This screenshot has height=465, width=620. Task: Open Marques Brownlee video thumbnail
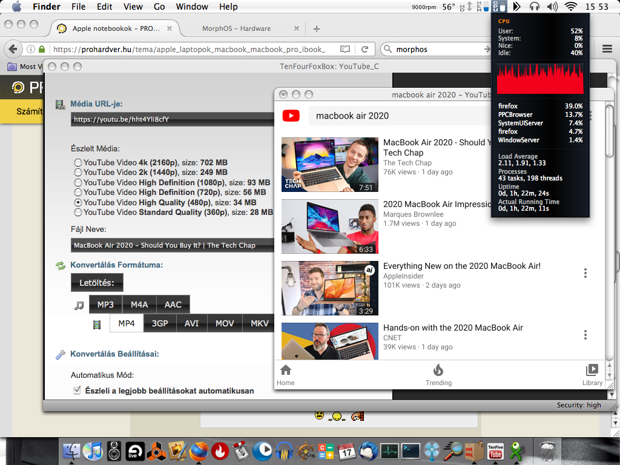(x=330, y=226)
